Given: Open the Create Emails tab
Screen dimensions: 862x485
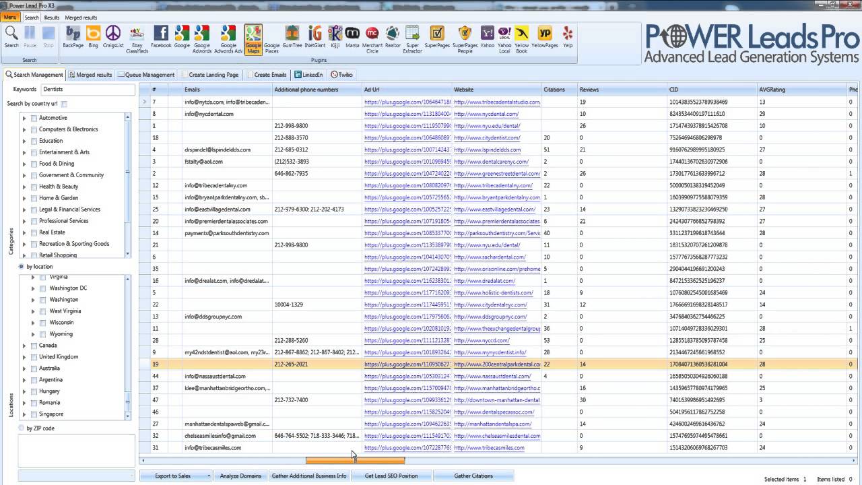Looking at the screenshot, I should (267, 75).
